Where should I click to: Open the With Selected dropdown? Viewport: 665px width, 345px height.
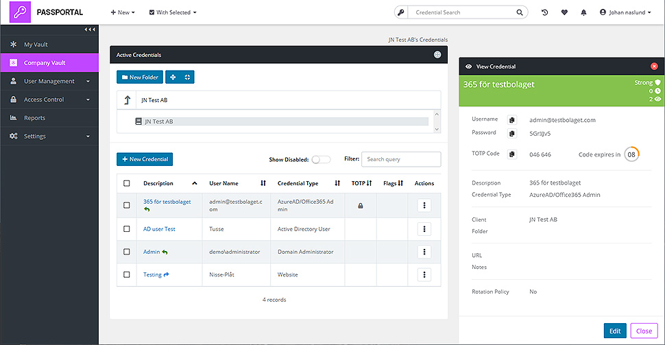(x=173, y=12)
